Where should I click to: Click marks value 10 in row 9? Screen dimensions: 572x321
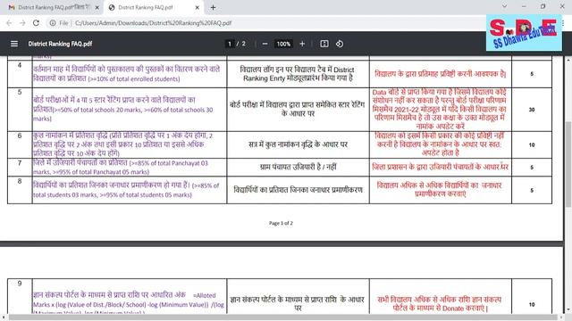tap(532, 305)
